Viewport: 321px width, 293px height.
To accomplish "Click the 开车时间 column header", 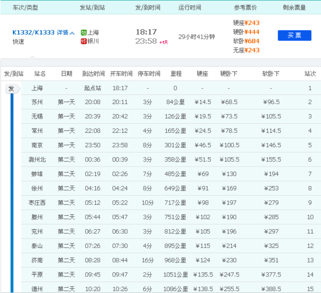I will point(121,73).
